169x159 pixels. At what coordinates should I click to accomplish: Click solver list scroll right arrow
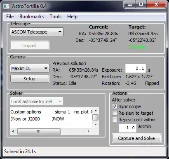coord(88,131)
